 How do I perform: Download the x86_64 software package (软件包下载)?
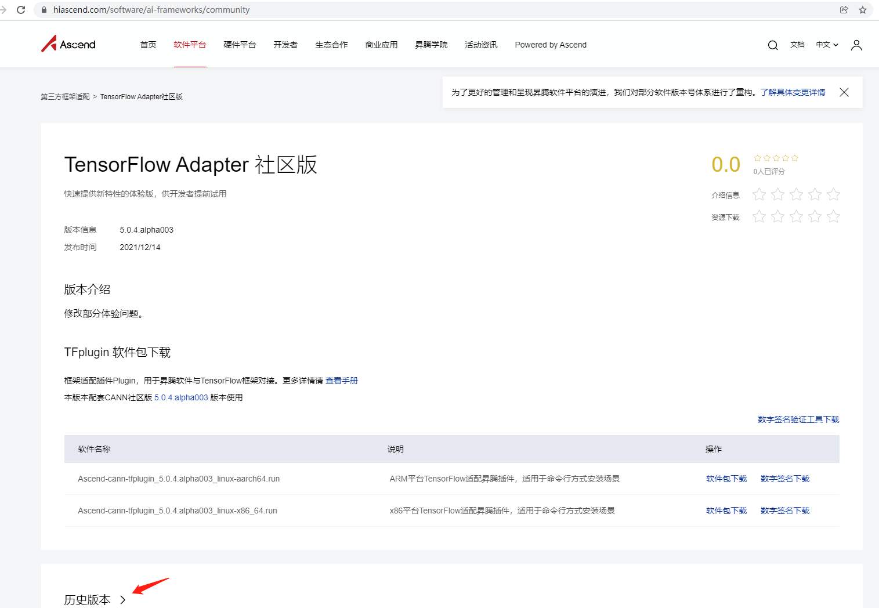tap(726, 511)
